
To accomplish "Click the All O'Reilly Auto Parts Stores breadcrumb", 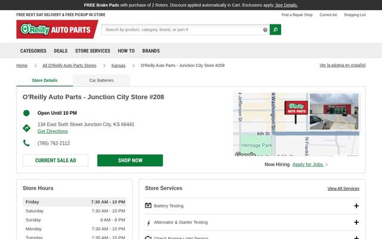I will coord(69,65).
